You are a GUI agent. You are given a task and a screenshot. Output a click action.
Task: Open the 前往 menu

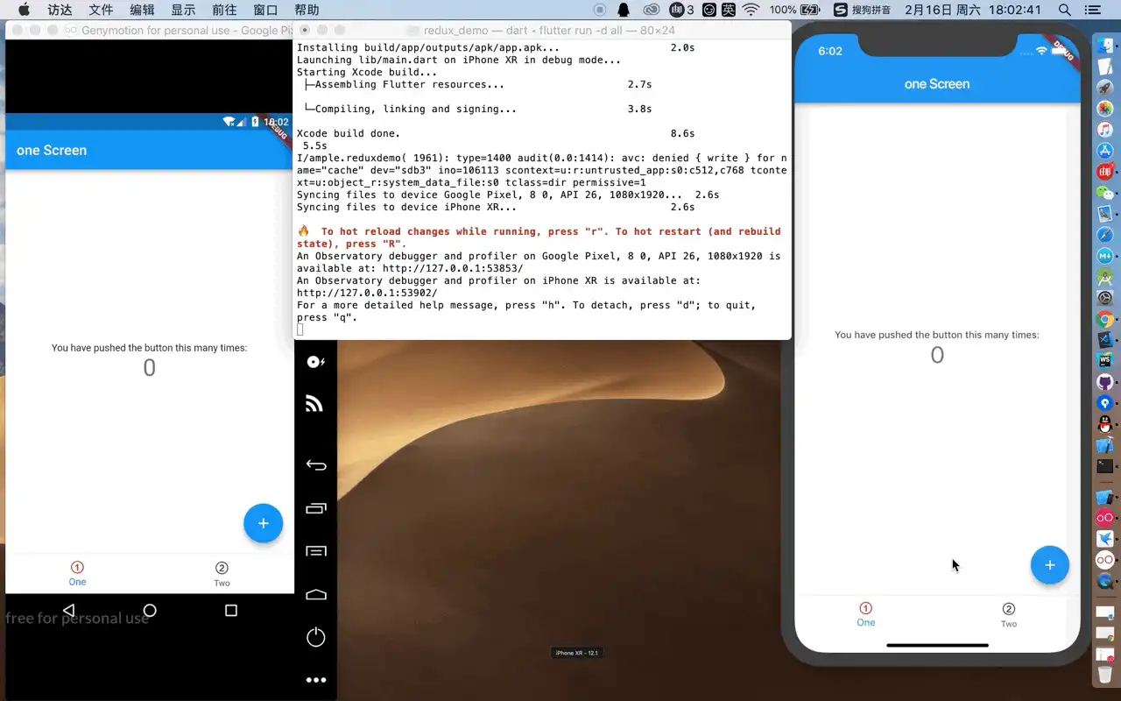(224, 10)
